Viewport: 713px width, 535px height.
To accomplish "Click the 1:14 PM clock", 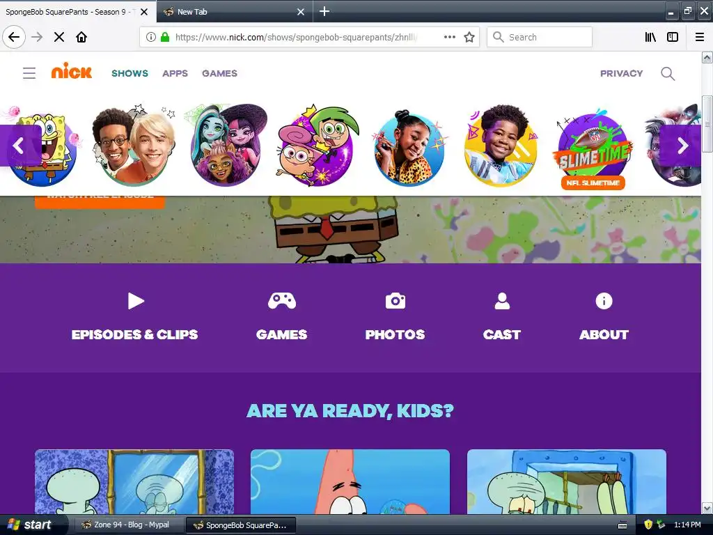I will tap(687, 525).
